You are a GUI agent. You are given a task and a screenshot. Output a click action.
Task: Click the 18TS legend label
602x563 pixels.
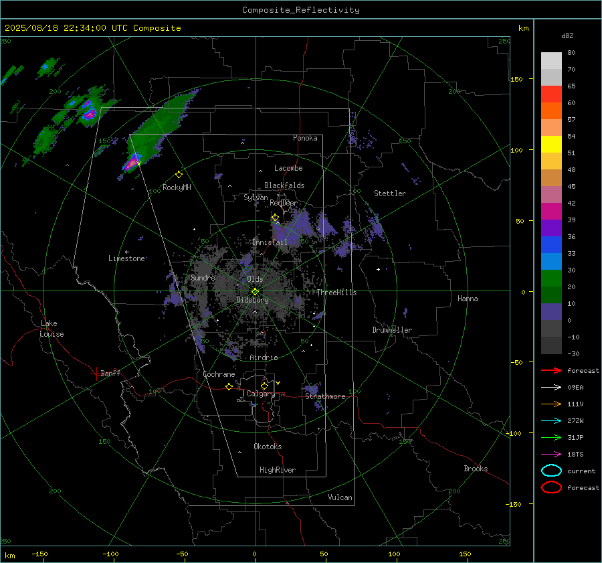click(575, 455)
